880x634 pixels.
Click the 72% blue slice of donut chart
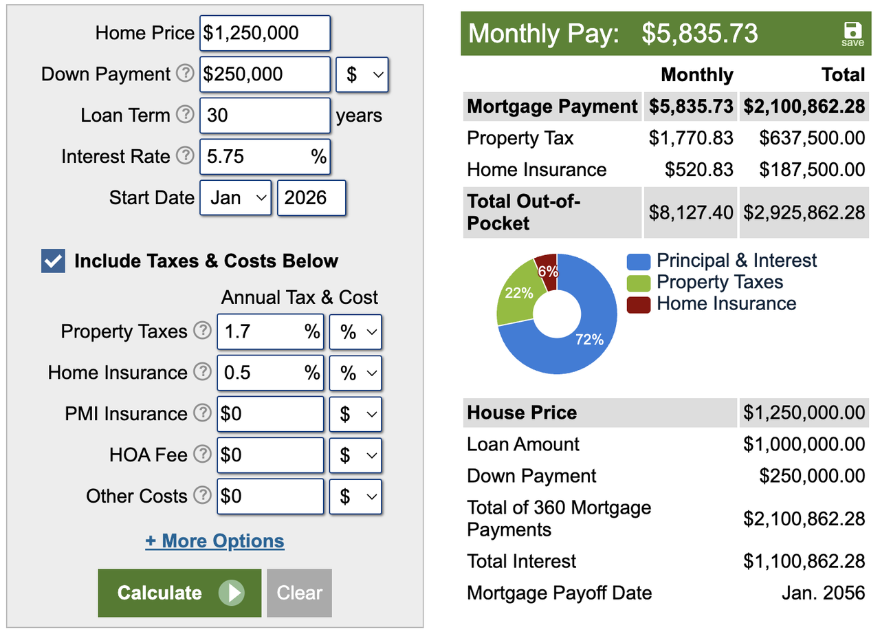tap(590, 338)
